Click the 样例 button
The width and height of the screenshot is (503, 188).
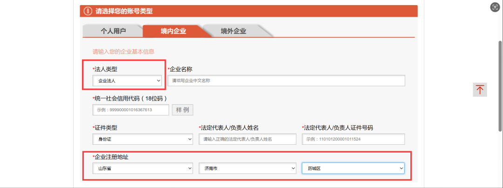183,110
